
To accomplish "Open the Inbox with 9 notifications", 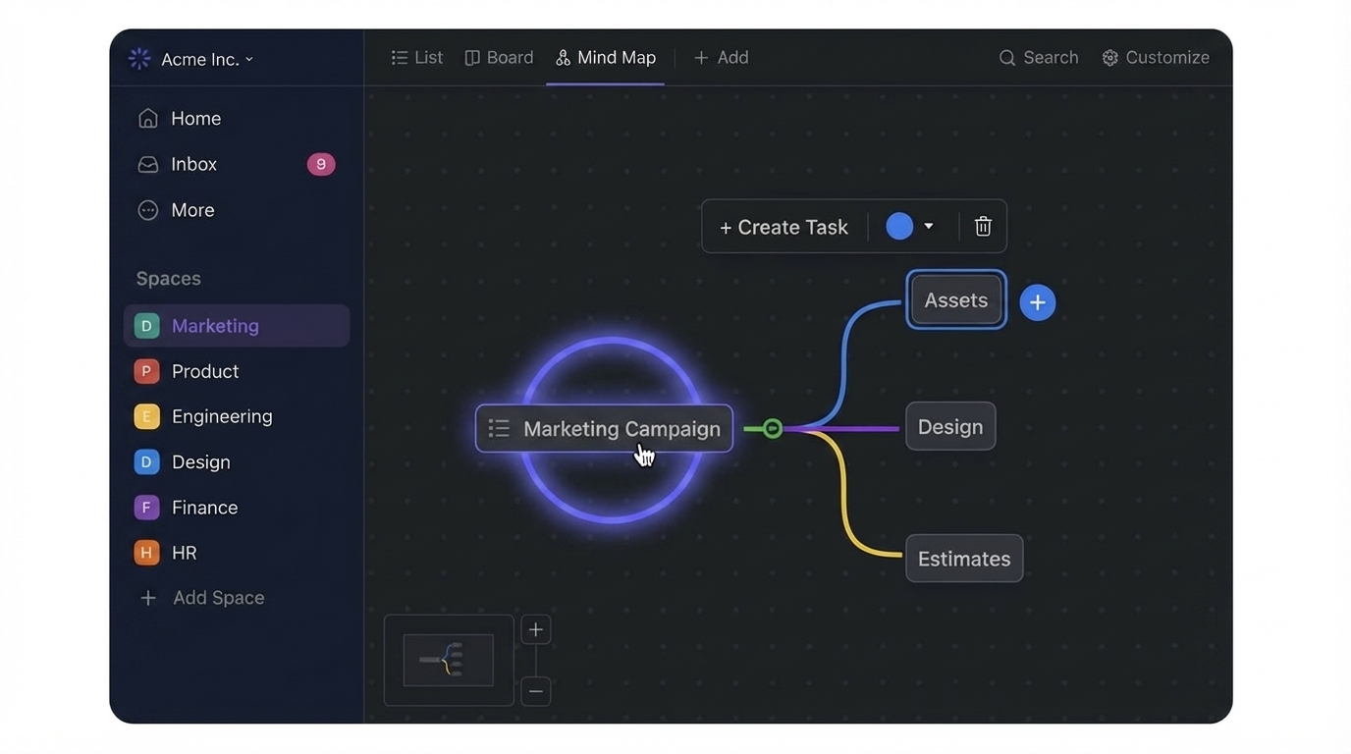I will click(236, 164).
